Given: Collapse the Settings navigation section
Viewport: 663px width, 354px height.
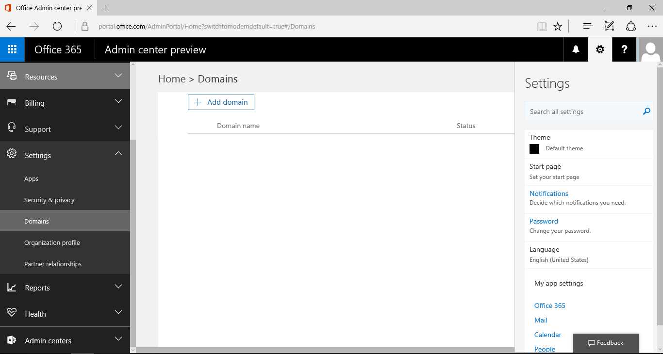Looking at the screenshot, I should (x=118, y=154).
